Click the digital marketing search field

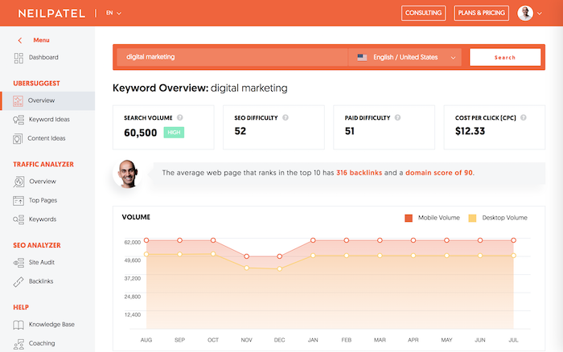[232, 57]
